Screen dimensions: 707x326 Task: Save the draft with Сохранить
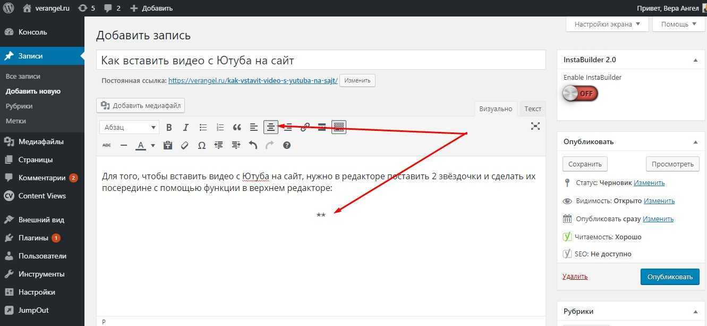[585, 164]
